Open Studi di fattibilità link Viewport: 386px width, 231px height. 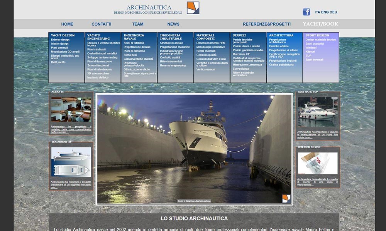click(134, 43)
